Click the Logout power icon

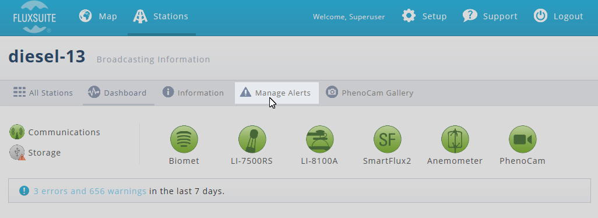540,16
